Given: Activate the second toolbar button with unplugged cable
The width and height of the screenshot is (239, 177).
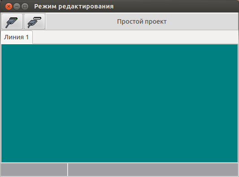Looking at the screenshot, I should (35, 21).
